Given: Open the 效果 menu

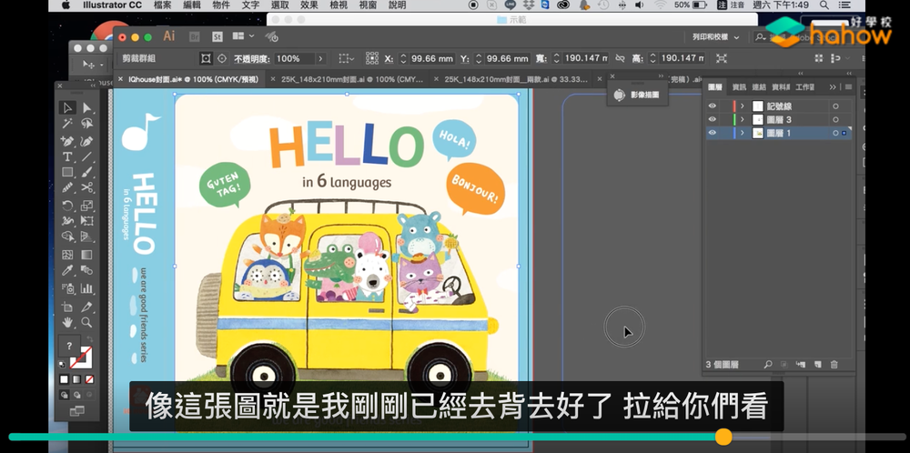Looking at the screenshot, I should point(308,5).
